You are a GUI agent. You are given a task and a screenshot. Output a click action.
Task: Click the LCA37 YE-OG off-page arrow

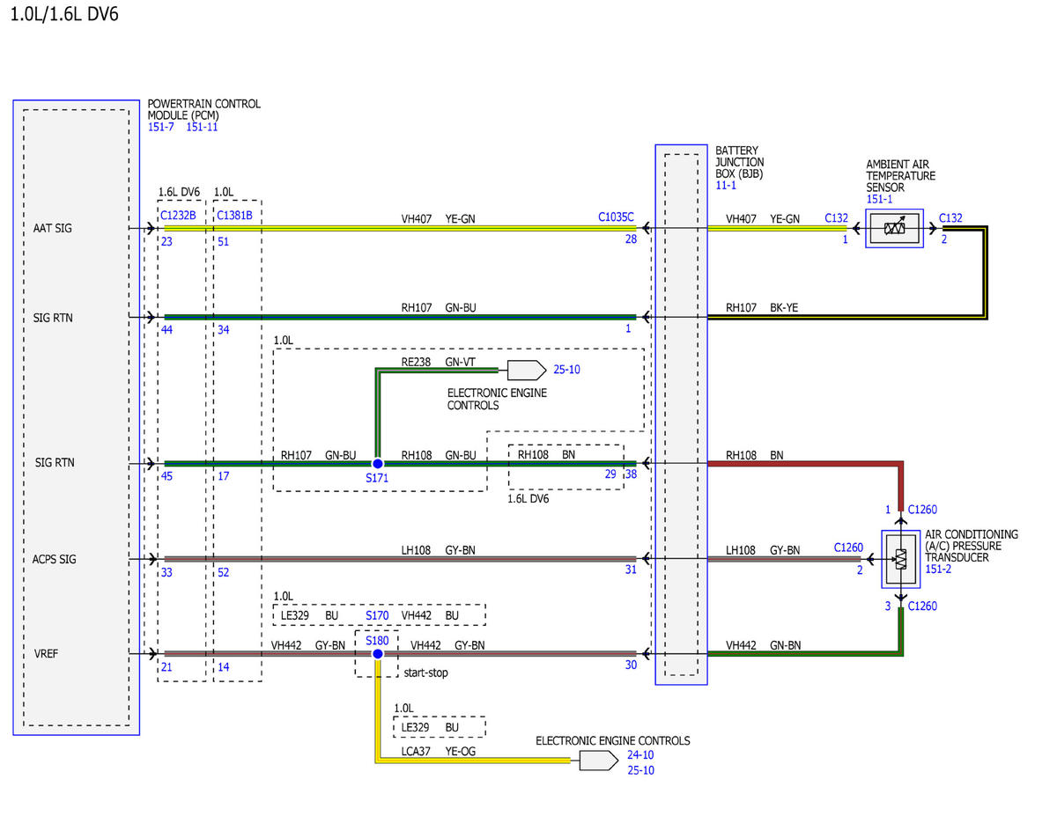(599, 760)
